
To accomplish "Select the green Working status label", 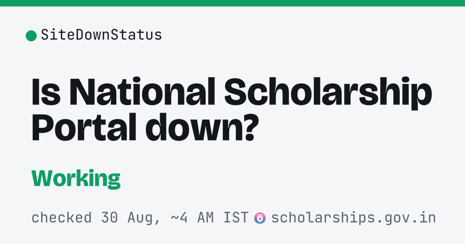I will click(x=76, y=179).
